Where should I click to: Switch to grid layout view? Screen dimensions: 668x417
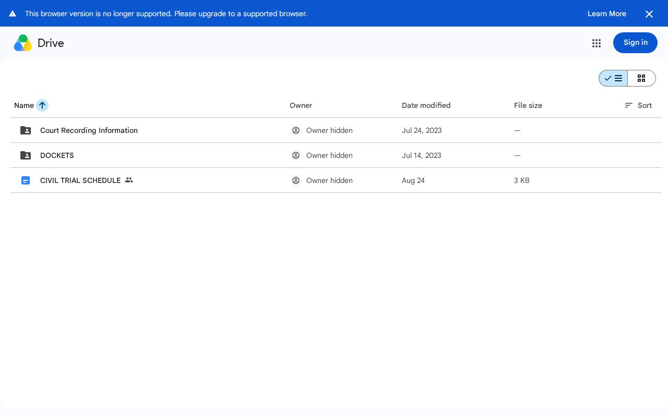pyautogui.click(x=641, y=78)
